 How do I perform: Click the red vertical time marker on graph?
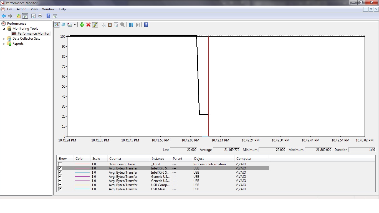coord(208,86)
